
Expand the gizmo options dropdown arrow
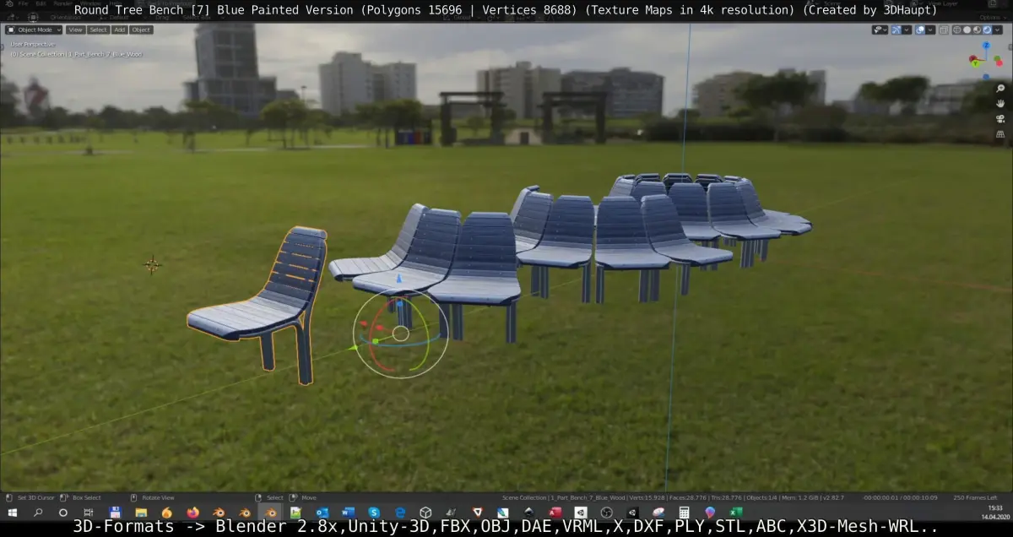(x=907, y=30)
